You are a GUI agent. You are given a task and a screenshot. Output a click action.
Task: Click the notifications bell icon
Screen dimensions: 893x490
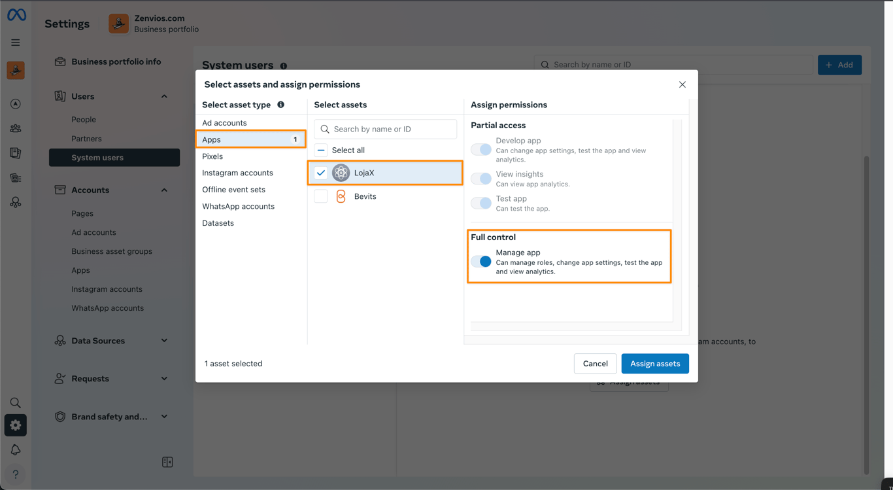click(x=16, y=450)
